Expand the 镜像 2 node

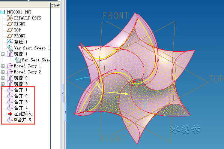pyautogui.click(x=3, y=78)
